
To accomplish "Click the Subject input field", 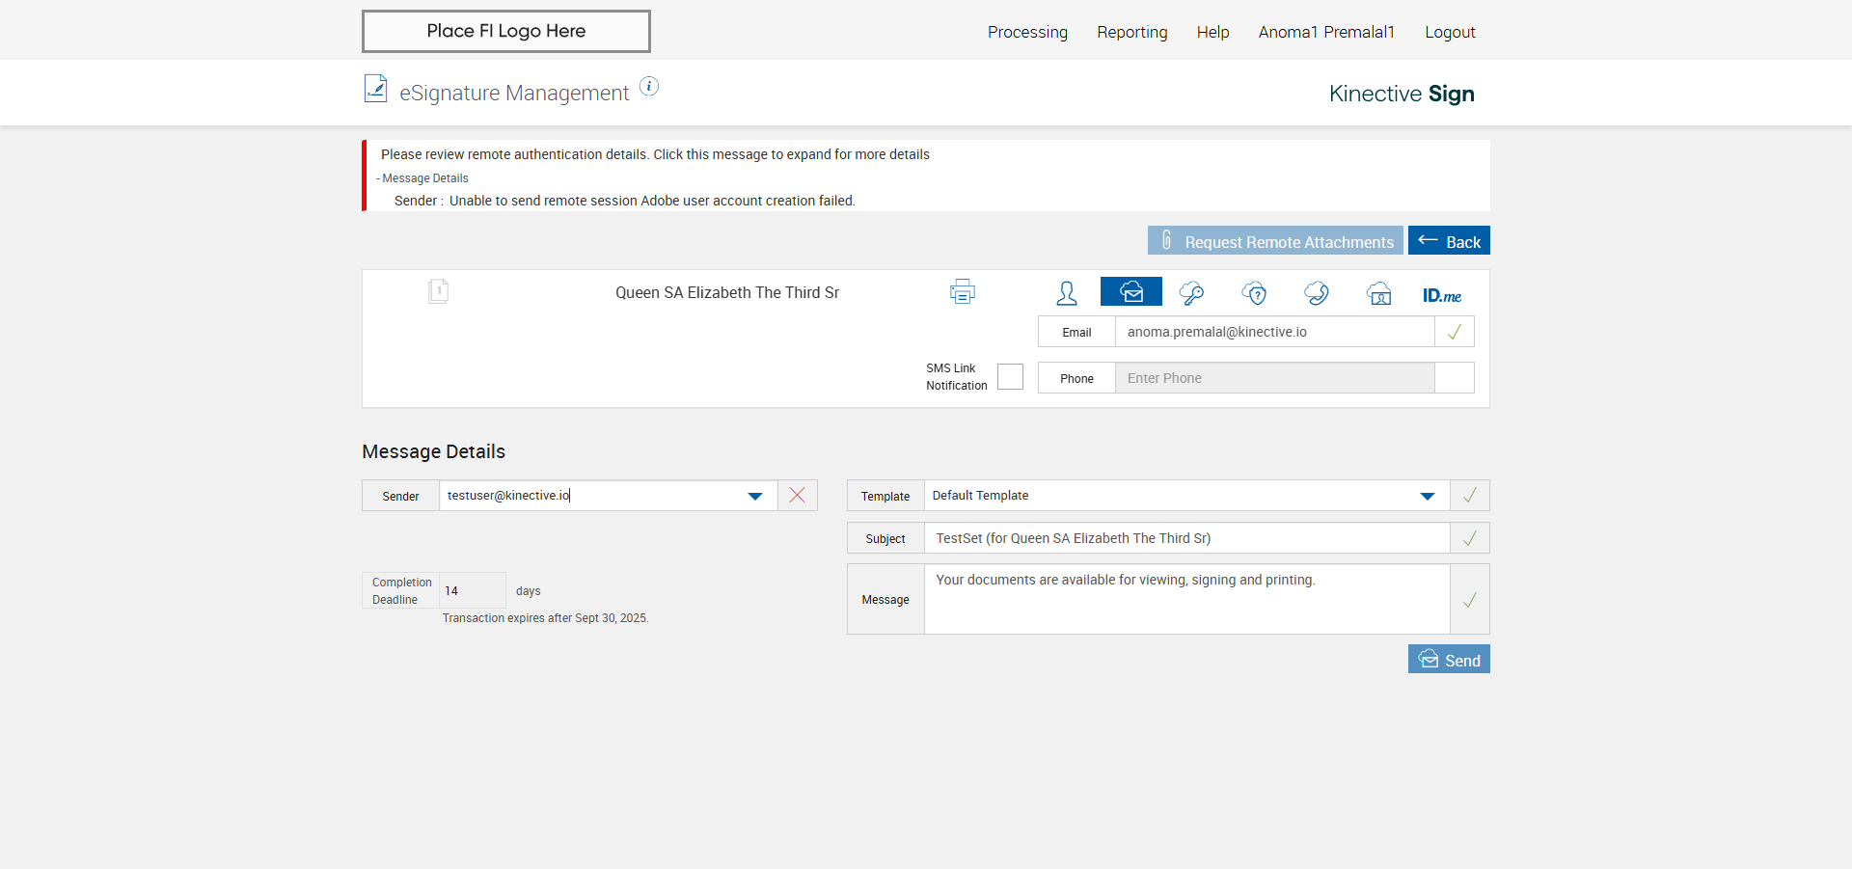I will coord(1186,538).
